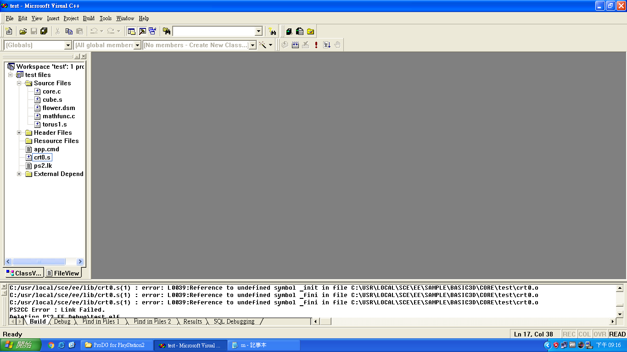This screenshot has height=352, width=627.
Task: Click the Open file toolbar icon
Action: (x=23, y=31)
